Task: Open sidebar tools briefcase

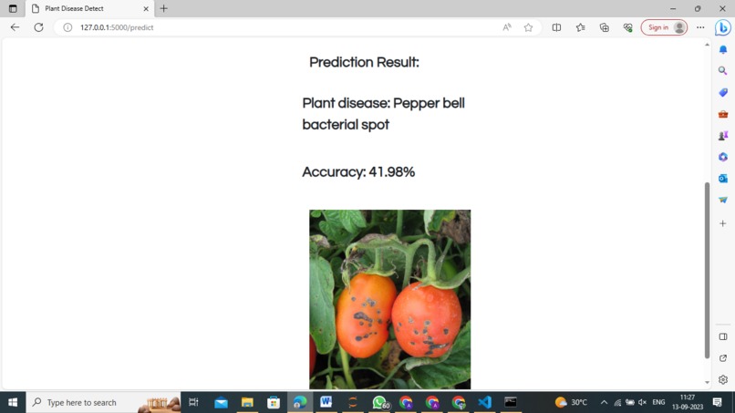Action: (723, 114)
